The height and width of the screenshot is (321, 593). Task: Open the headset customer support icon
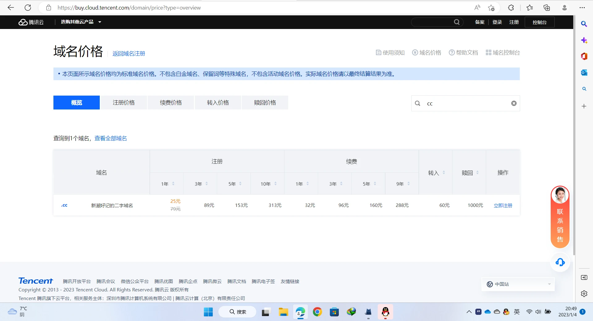coord(560,262)
